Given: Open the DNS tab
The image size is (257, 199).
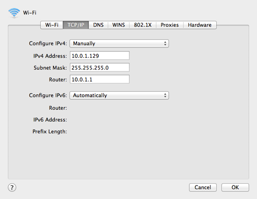Looking at the screenshot, I should point(98,25).
